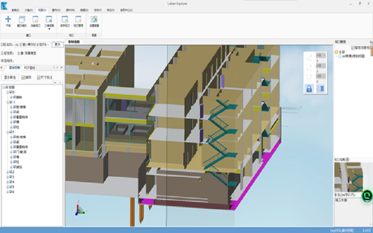Click the third ribbon icon, window with orange eye
The image size is (373, 233).
pyautogui.click(x=35, y=20)
